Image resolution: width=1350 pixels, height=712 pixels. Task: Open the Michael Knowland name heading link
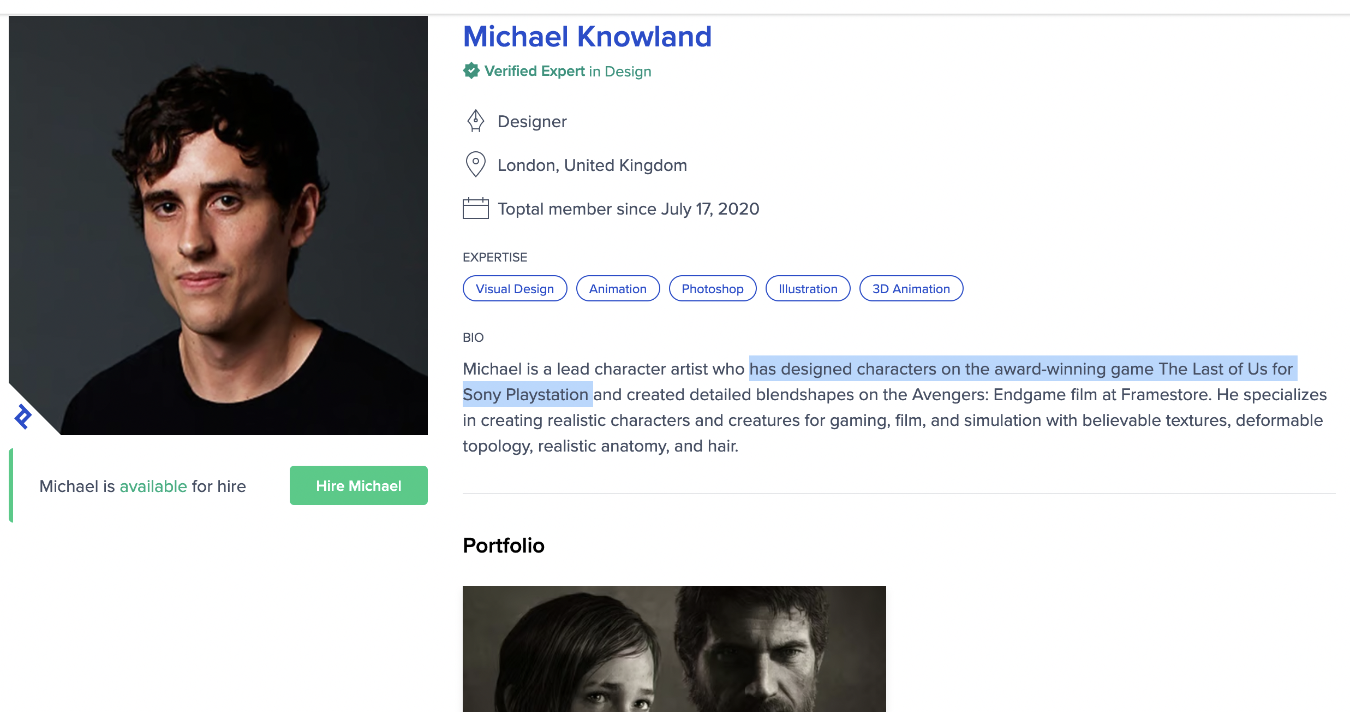(587, 37)
